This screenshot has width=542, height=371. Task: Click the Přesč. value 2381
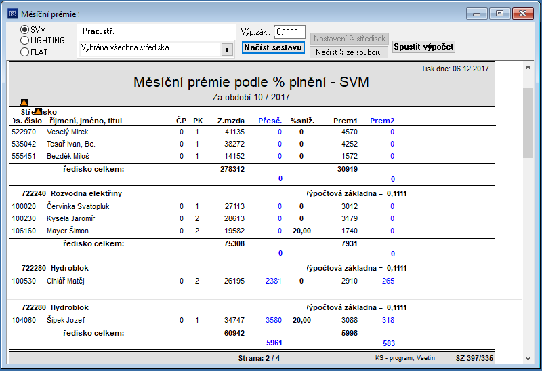click(274, 281)
